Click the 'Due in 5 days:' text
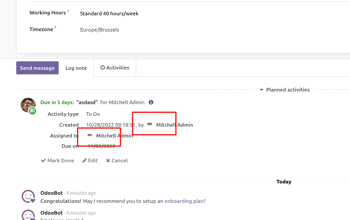This screenshot has height=220, width=350. pos(57,102)
